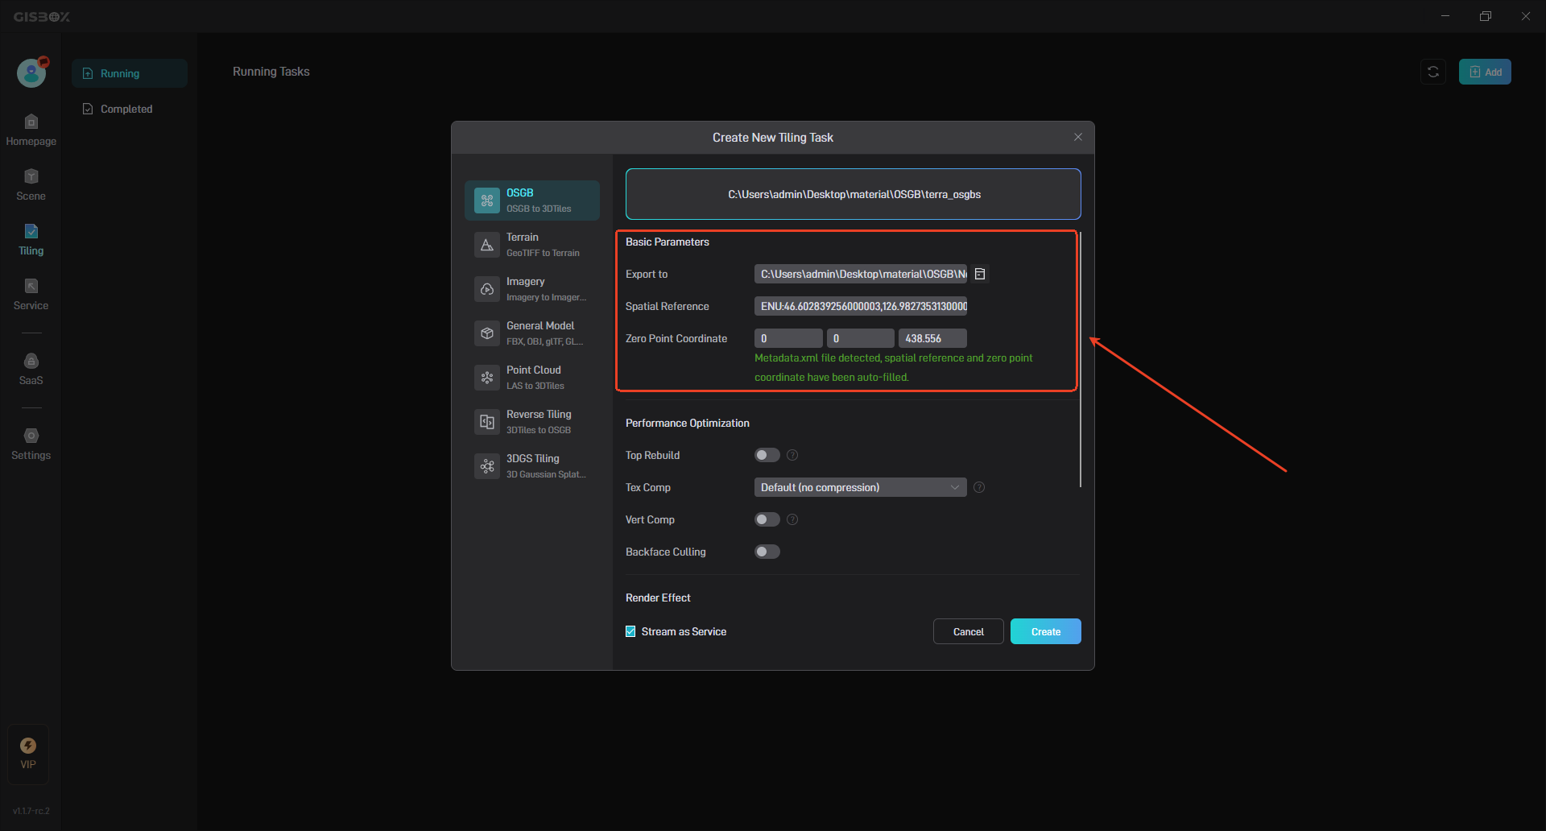The image size is (1546, 831).
Task: Edit first Zero Point Coordinate field
Action: [x=788, y=338]
